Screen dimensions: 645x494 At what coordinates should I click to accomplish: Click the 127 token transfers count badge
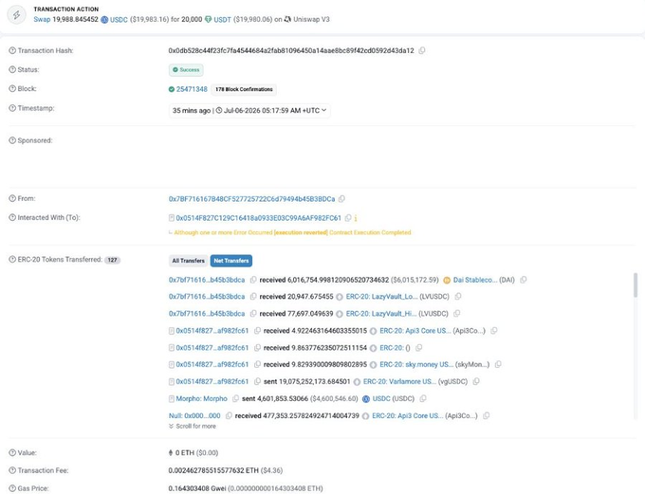tap(112, 260)
